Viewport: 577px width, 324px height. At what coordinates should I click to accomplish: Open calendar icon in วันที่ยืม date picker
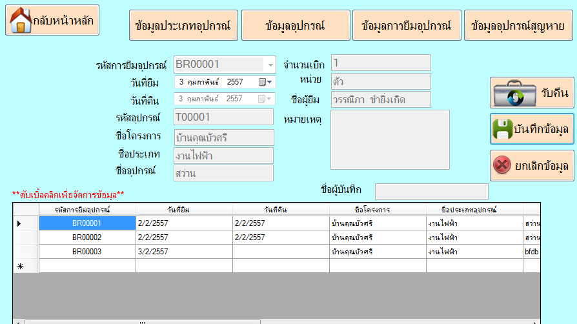(262, 82)
